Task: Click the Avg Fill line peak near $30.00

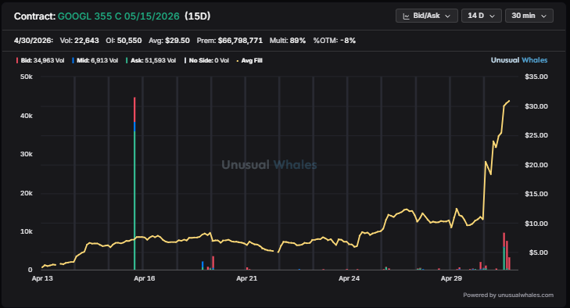Action: click(509, 101)
